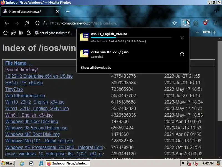Open the list all tabs chevron
The image size is (222, 167).
pyautogui.click(x=216, y=11)
